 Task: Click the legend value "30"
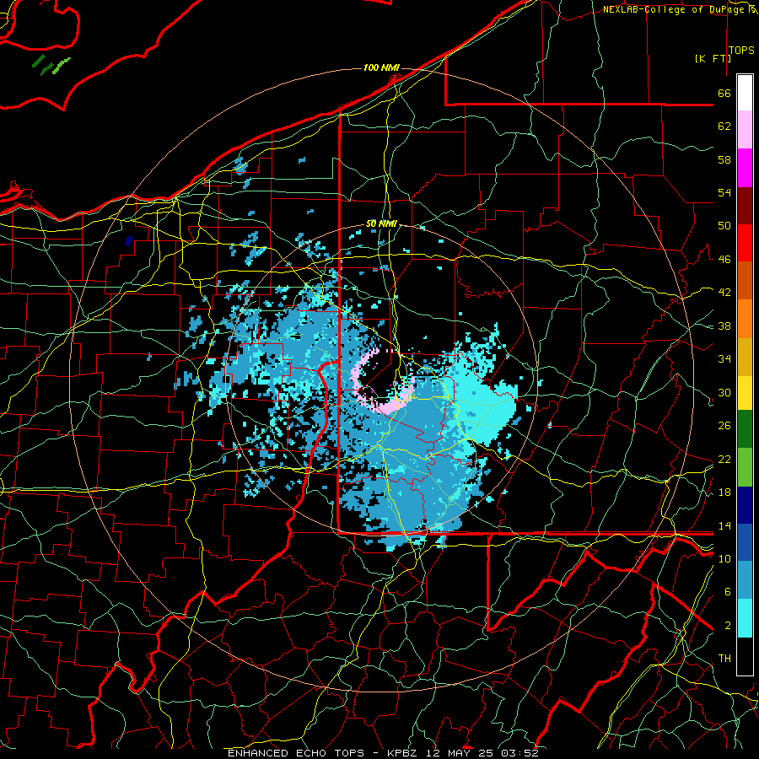click(724, 392)
